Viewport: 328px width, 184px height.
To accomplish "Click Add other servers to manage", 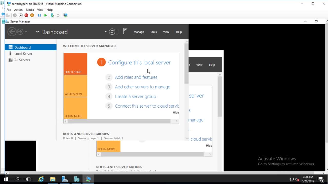I will pos(142,87).
